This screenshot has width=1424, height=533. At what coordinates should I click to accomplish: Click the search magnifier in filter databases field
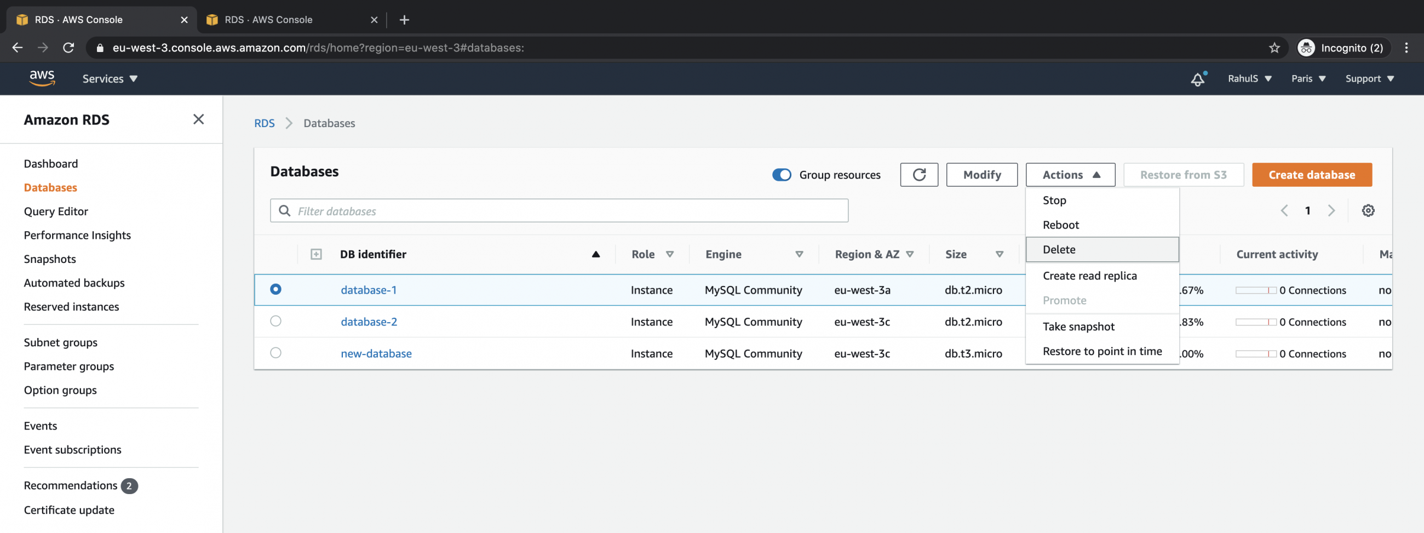click(284, 211)
